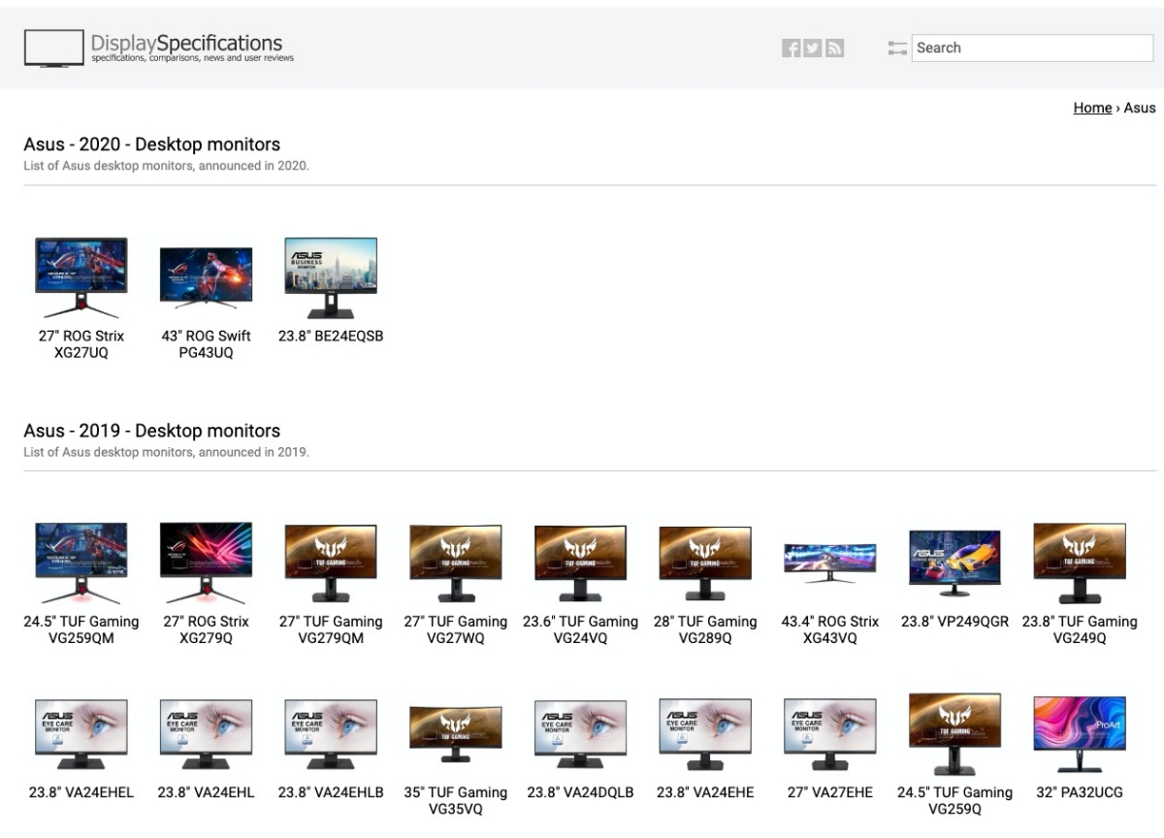This screenshot has width=1164, height=838.
Task: Click inside the Search input field
Action: (x=1031, y=48)
